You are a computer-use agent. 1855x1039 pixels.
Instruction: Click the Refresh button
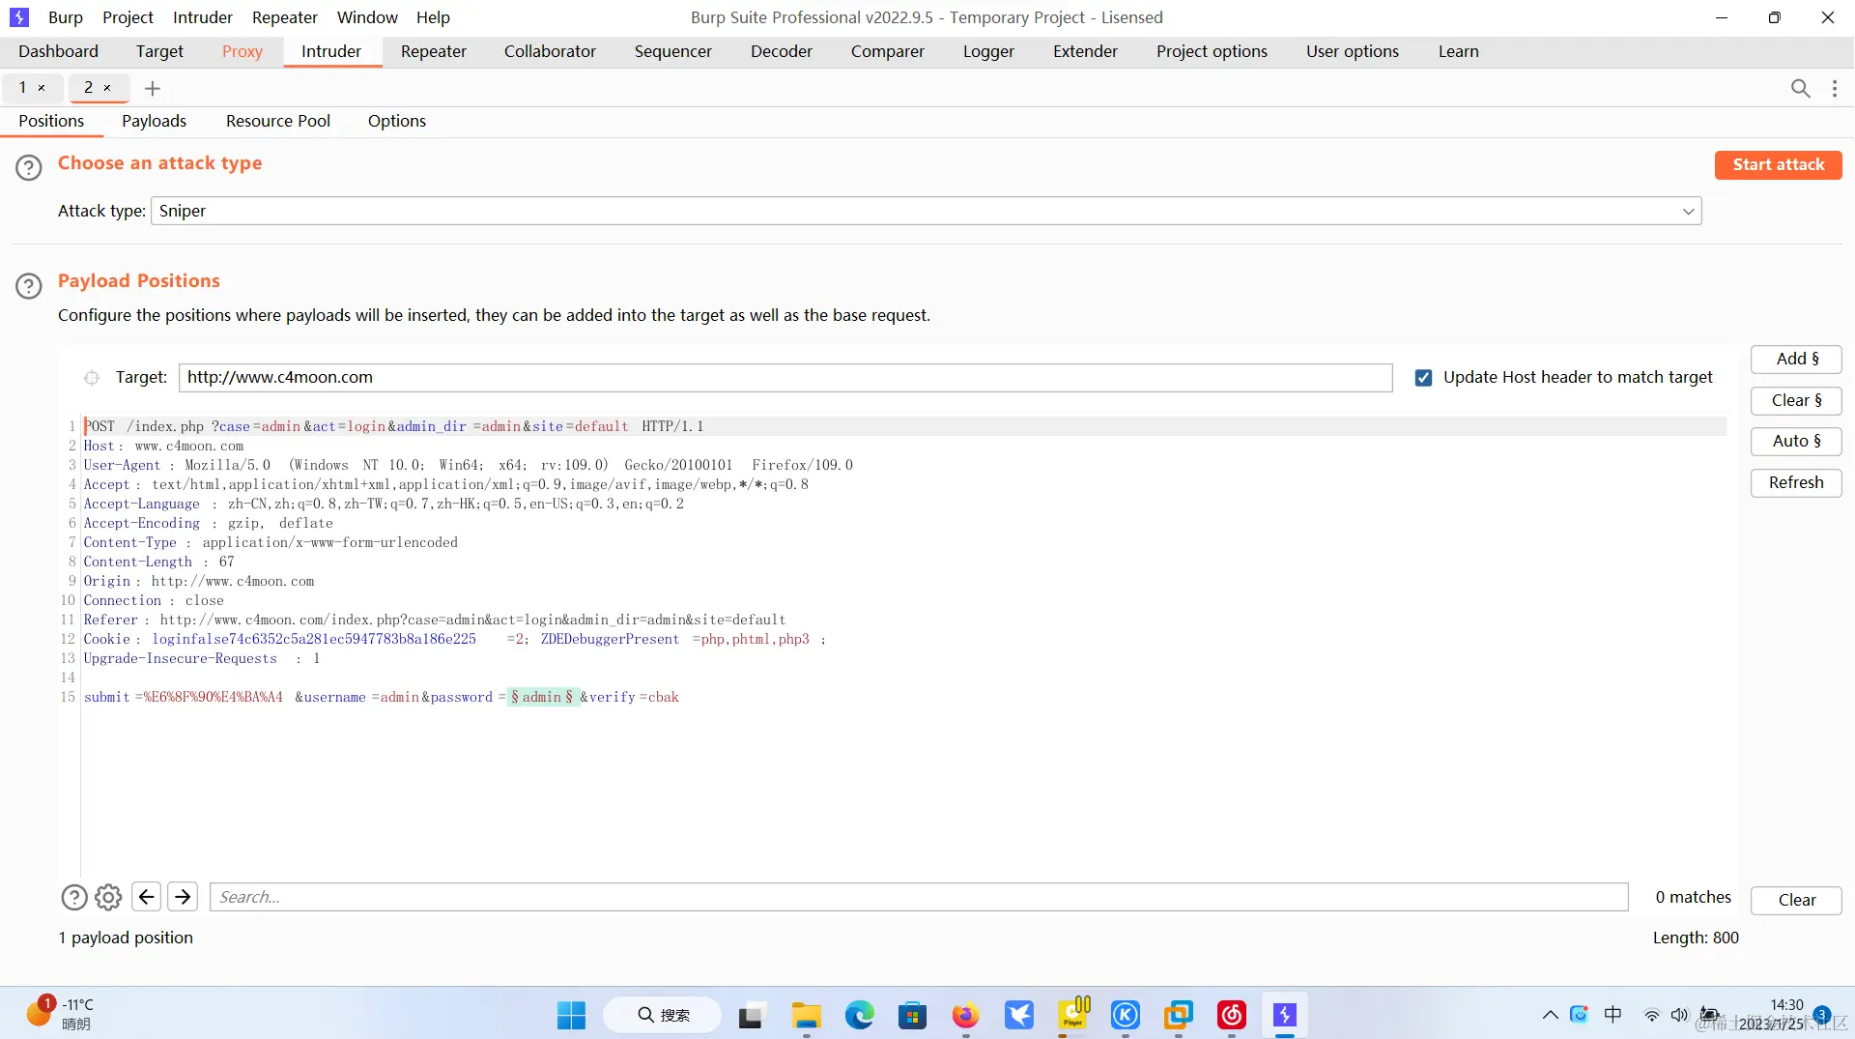tap(1797, 483)
